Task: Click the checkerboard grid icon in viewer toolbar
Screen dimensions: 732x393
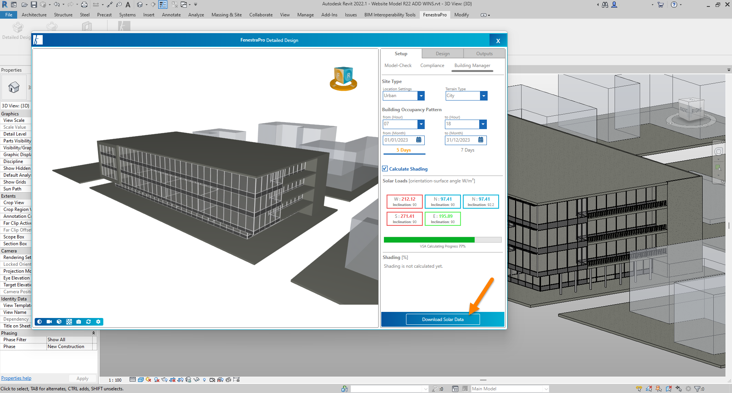Action: click(x=69, y=322)
